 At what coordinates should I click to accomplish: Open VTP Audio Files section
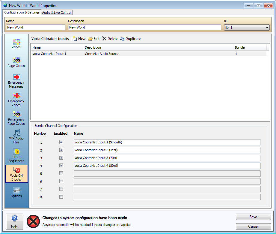[16, 137]
